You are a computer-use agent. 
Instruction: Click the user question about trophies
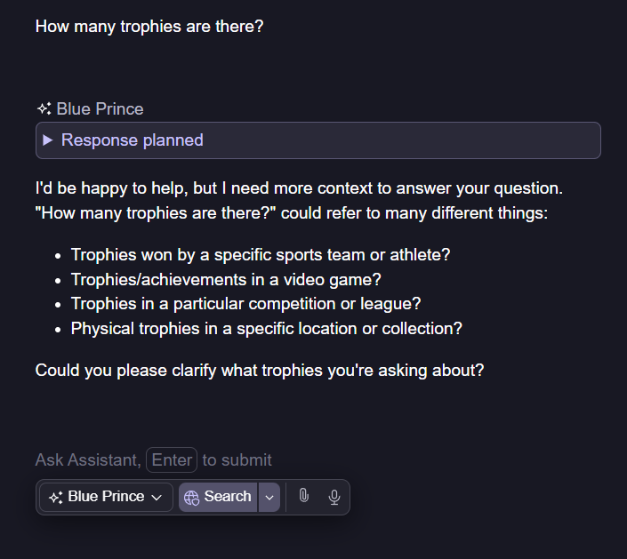pos(149,26)
